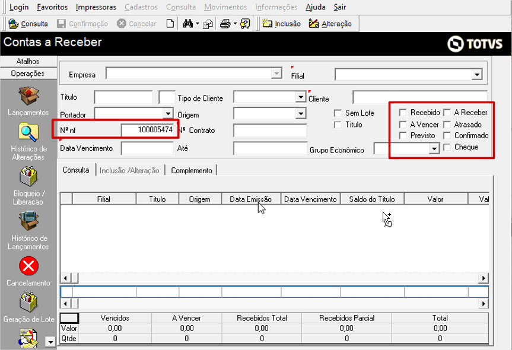Open the Sair menu

[x=339, y=7]
